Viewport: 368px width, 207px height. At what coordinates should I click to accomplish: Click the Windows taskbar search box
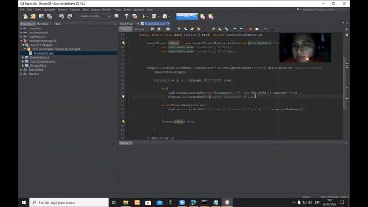(x=69, y=202)
